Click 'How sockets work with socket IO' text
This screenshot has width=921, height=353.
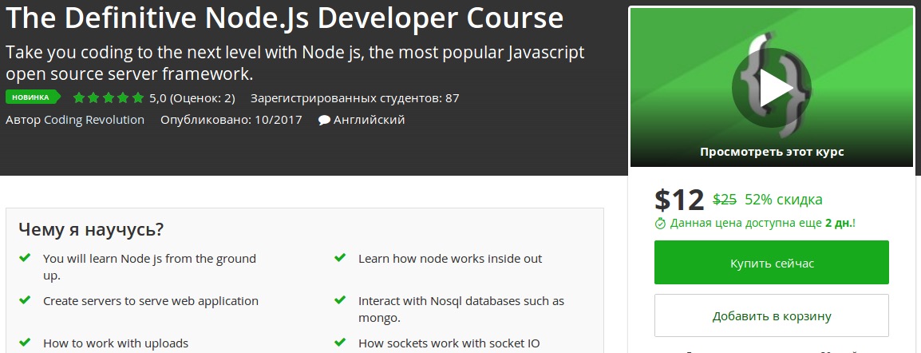(x=449, y=343)
